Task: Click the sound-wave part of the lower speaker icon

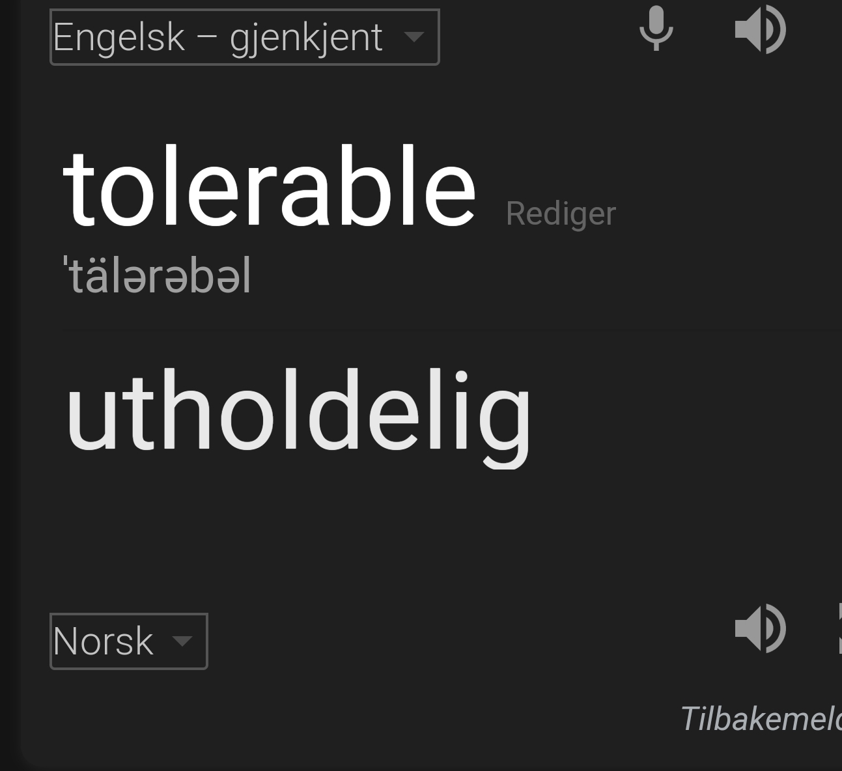Action: 775,628
